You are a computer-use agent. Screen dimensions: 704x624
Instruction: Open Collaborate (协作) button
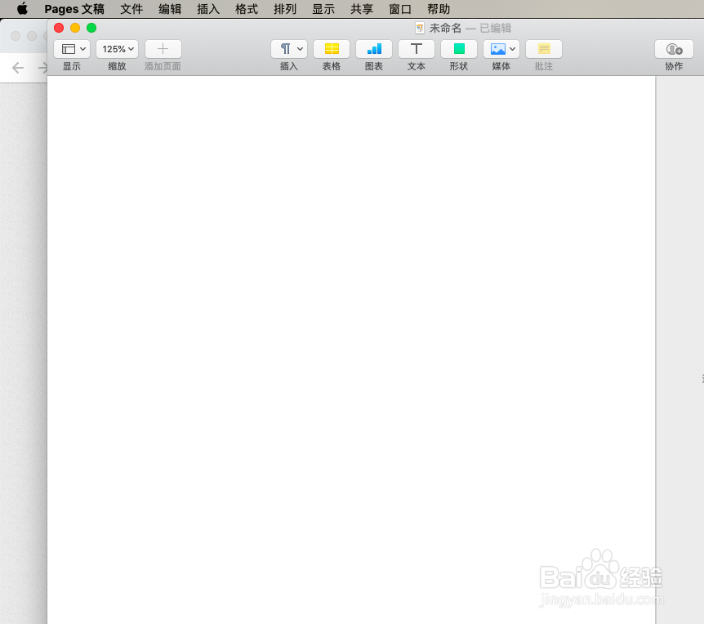[x=674, y=49]
